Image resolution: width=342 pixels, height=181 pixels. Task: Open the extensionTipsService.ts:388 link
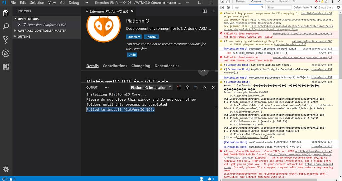click(x=312, y=41)
